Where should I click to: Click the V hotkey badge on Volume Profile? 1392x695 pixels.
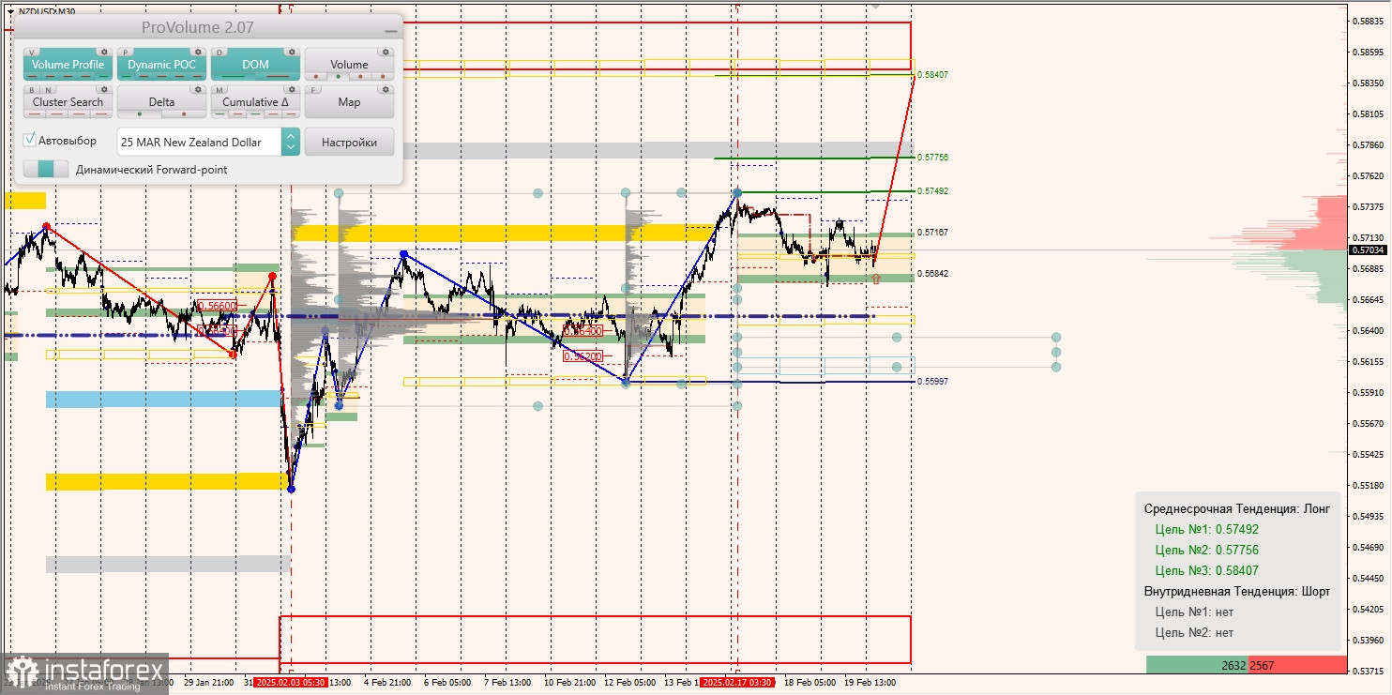[31, 53]
